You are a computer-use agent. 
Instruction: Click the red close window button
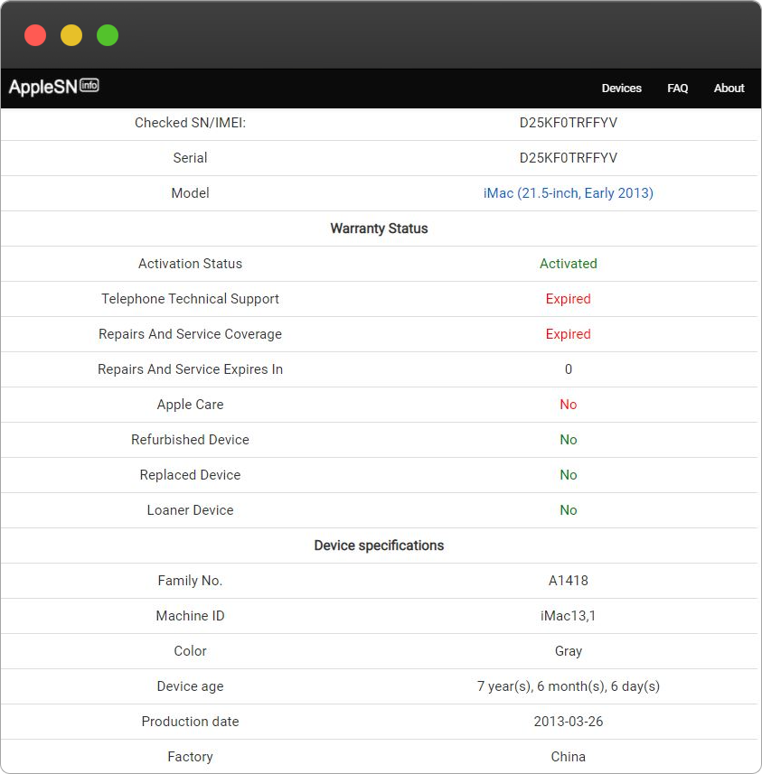pos(35,35)
